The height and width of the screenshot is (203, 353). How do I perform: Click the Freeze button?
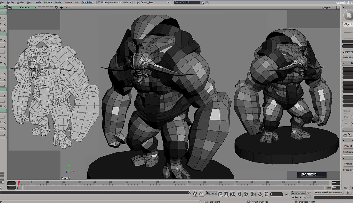(x=348, y=164)
